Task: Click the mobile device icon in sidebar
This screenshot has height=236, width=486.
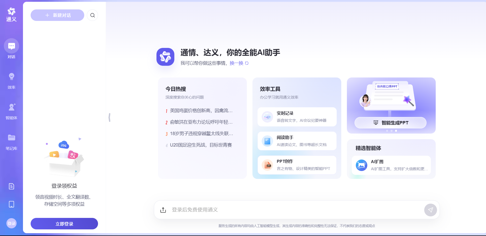Action: coord(11,204)
